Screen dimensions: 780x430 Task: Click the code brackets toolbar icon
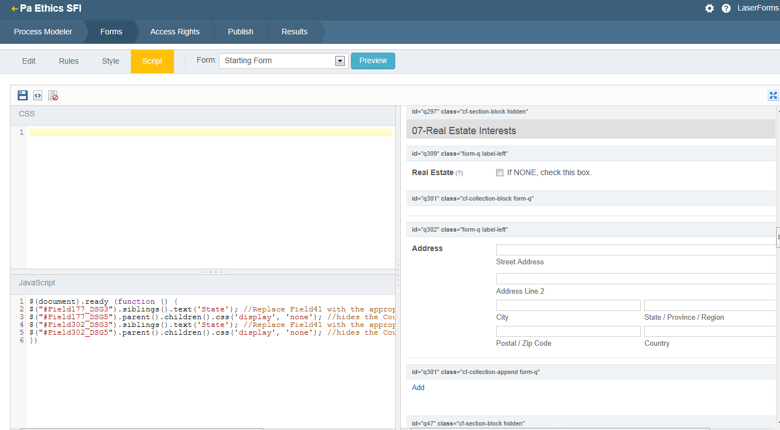coord(38,95)
